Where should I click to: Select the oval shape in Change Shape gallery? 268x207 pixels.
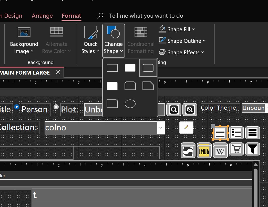[130, 104]
